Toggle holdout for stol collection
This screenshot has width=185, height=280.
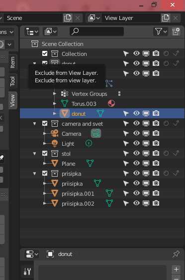coord(166,153)
